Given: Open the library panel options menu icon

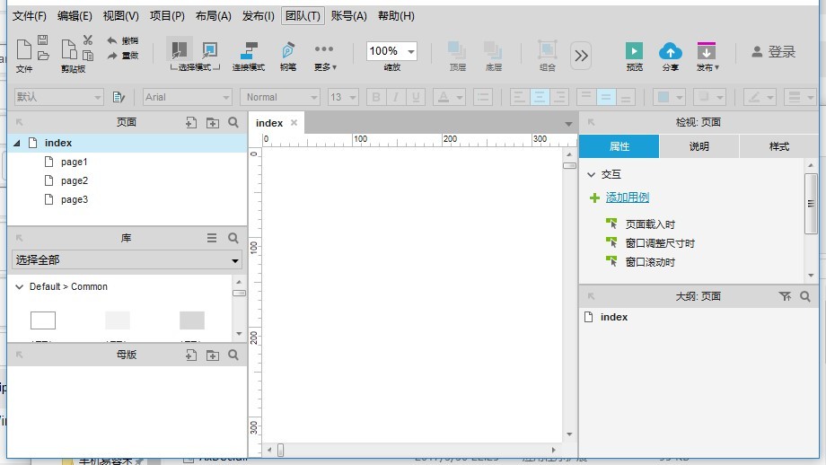Looking at the screenshot, I should [x=212, y=238].
